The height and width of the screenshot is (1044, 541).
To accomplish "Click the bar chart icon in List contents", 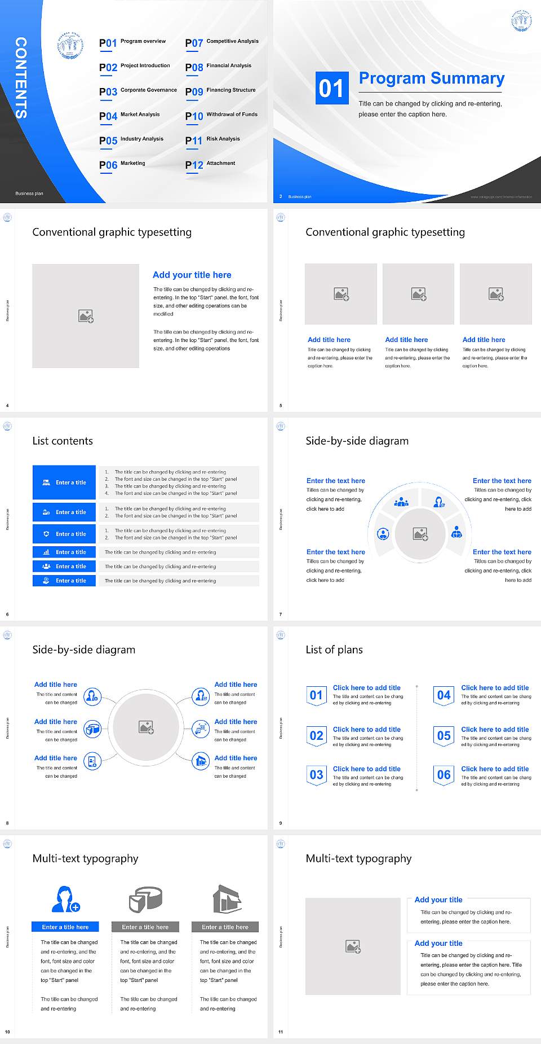I will click(x=46, y=552).
